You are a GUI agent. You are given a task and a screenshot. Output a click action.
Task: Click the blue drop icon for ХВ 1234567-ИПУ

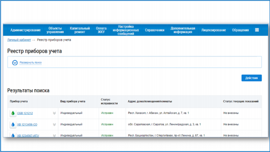13,135
